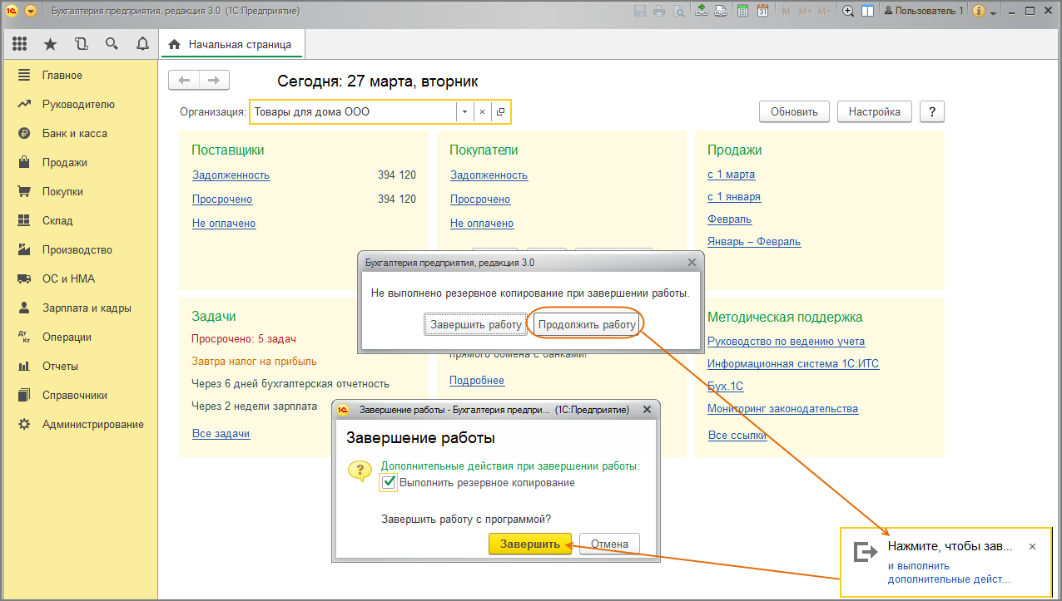Click the Администрирование gear icon
Viewport: 1062px width, 601px height.
click(x=24, y=424)
